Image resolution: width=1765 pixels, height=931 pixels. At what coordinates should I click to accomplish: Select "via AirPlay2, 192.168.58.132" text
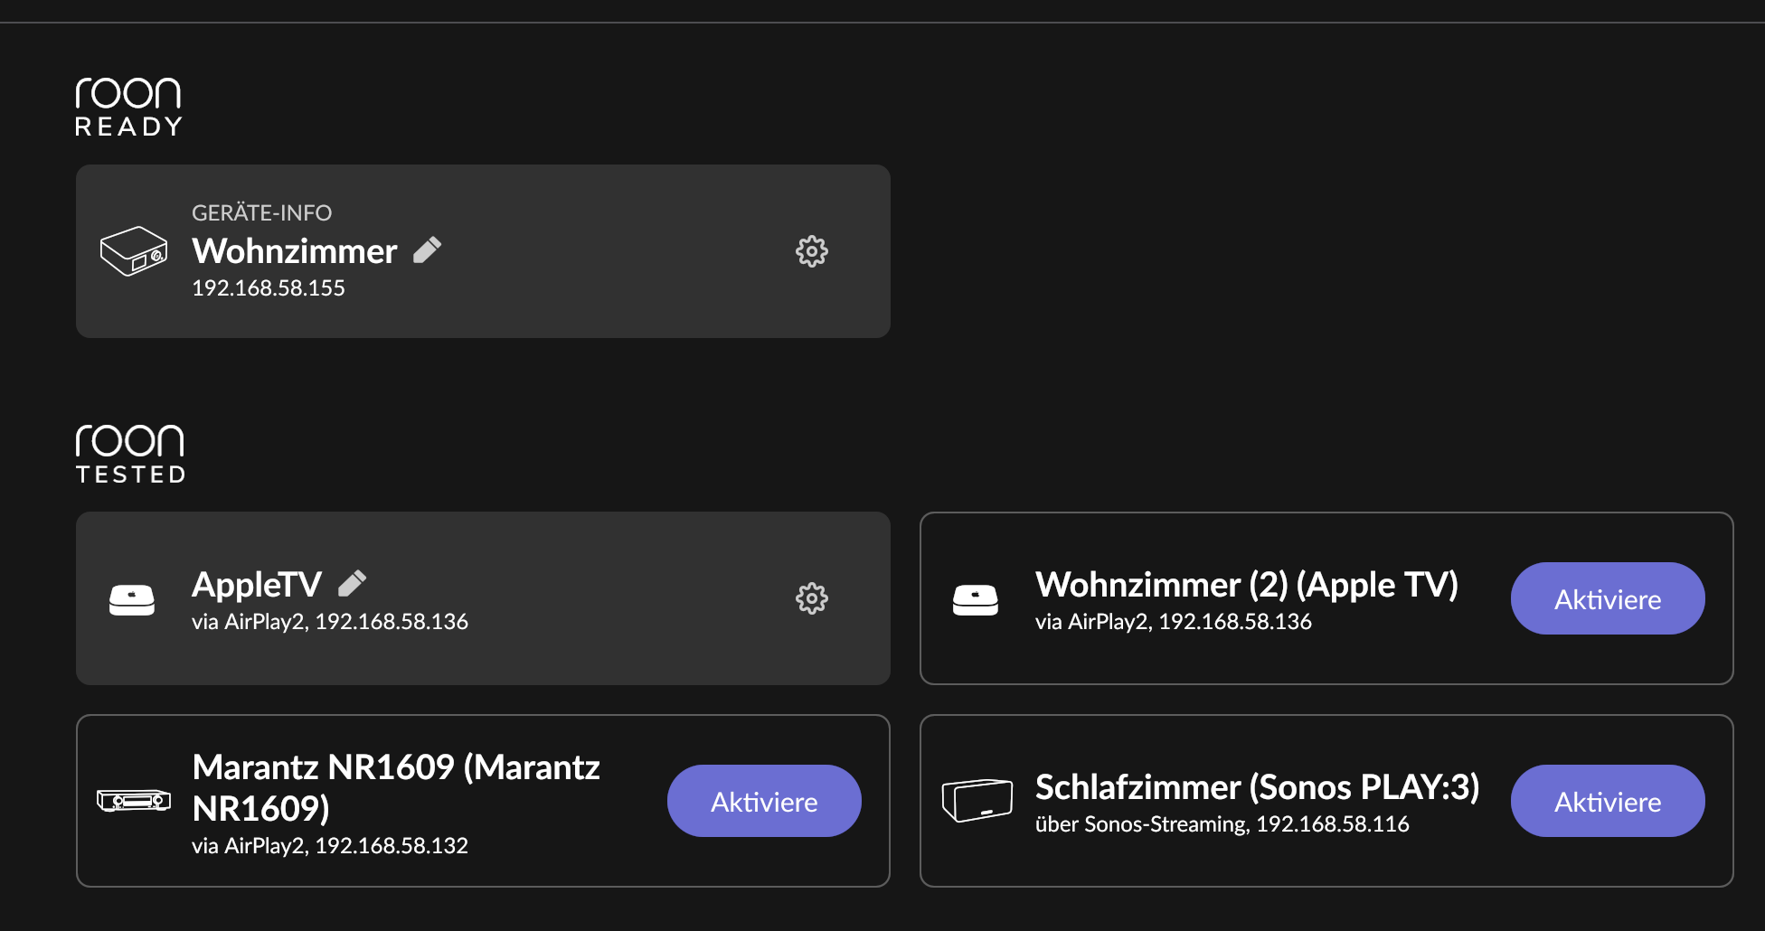tap(330, 846)
